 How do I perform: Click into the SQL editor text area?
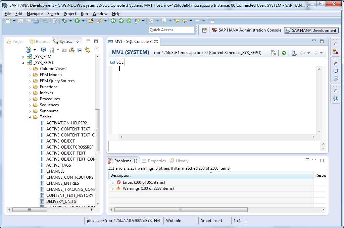[x=217, y=100]
